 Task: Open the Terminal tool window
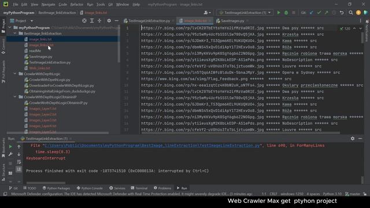pyautogui.click(x=139, y=188)
